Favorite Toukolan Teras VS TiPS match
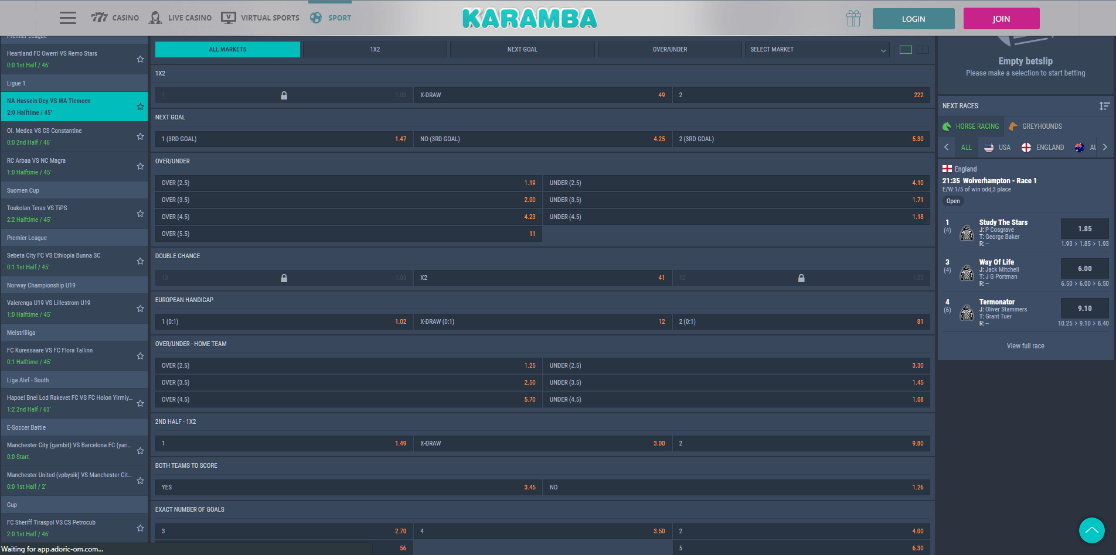The width and height of the screenshot is (1116, 555). coord(140,214)
